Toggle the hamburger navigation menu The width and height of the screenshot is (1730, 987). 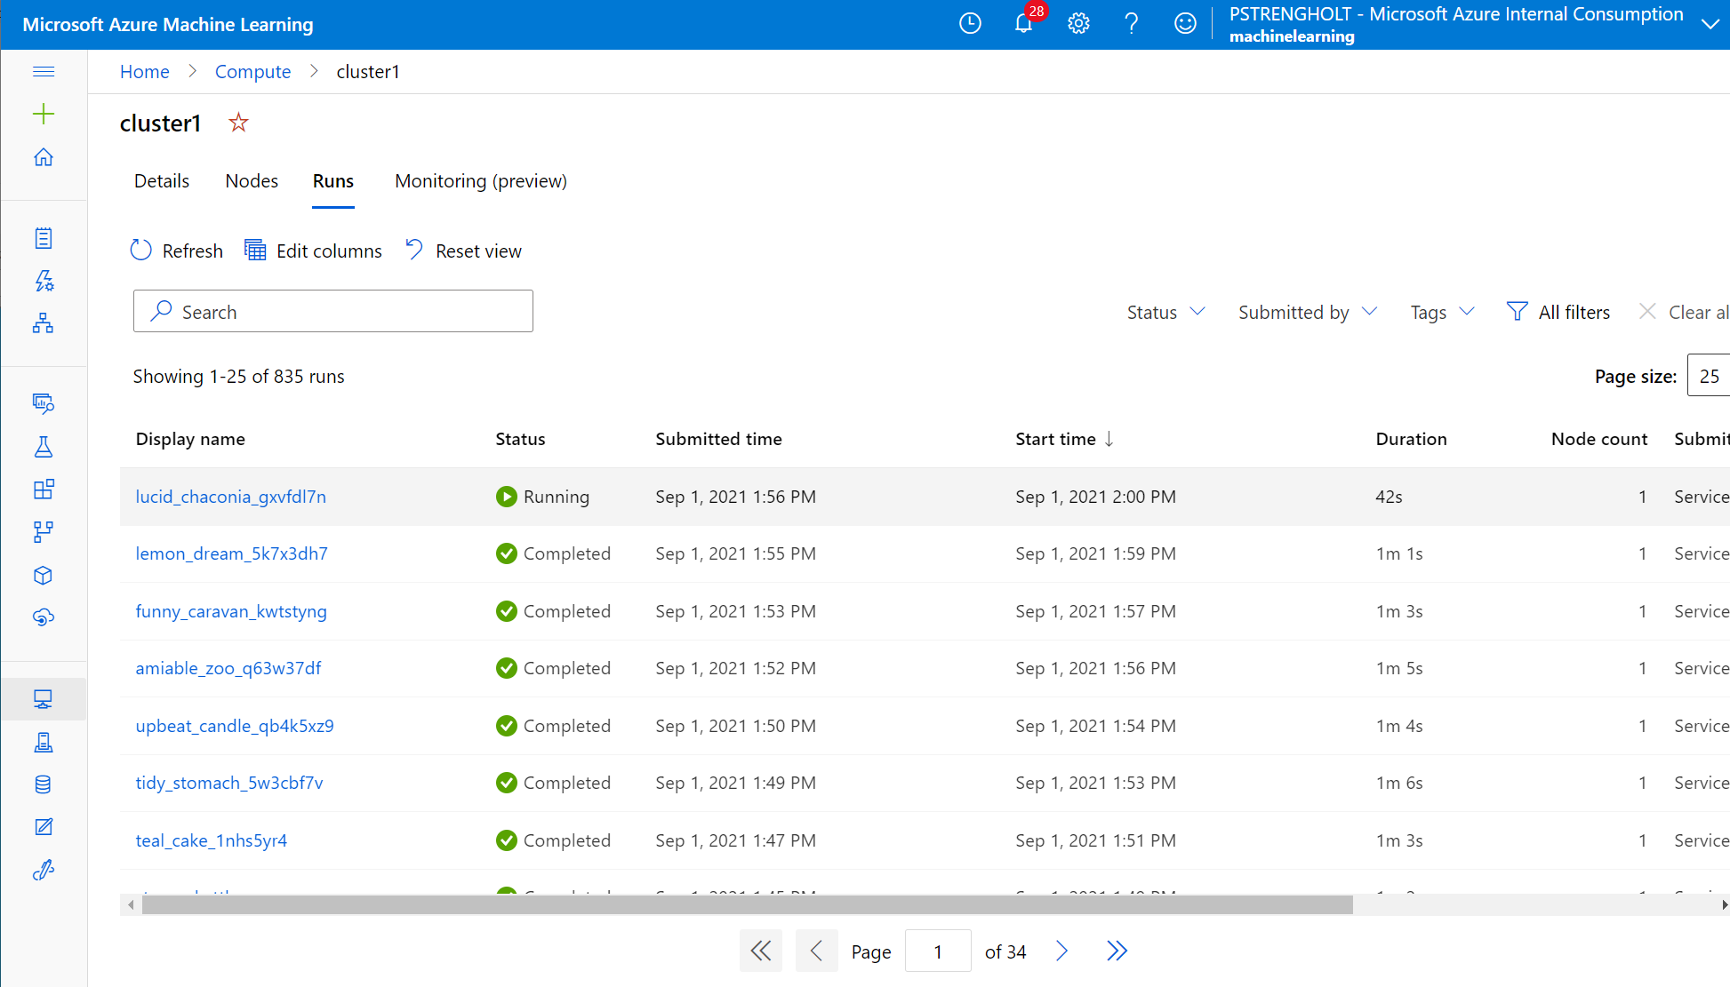click(x=44, y=72)
